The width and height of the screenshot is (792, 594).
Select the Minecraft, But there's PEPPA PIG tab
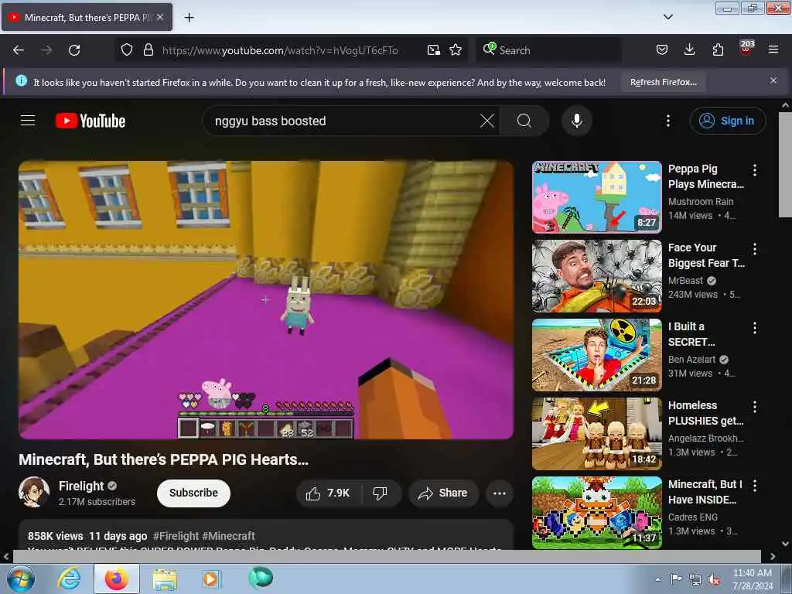pos(87,17)
